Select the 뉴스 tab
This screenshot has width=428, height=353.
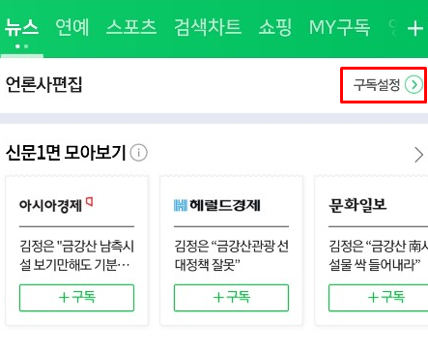tap(21, 27)
